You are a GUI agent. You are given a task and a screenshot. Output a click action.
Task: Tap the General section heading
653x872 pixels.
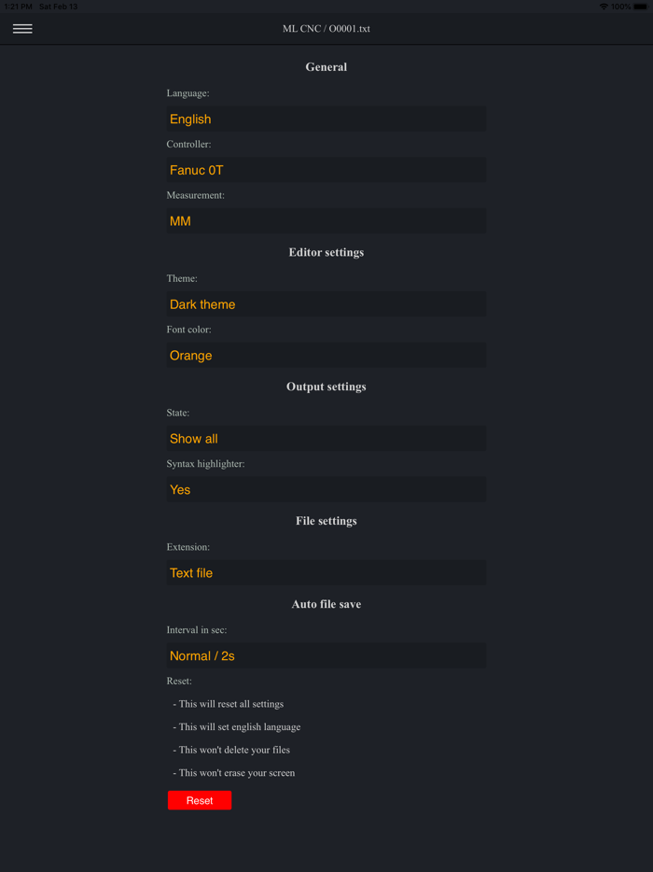point(326,67)
